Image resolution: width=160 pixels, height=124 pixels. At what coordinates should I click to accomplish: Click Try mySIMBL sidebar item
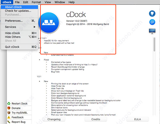coord(19,113)
